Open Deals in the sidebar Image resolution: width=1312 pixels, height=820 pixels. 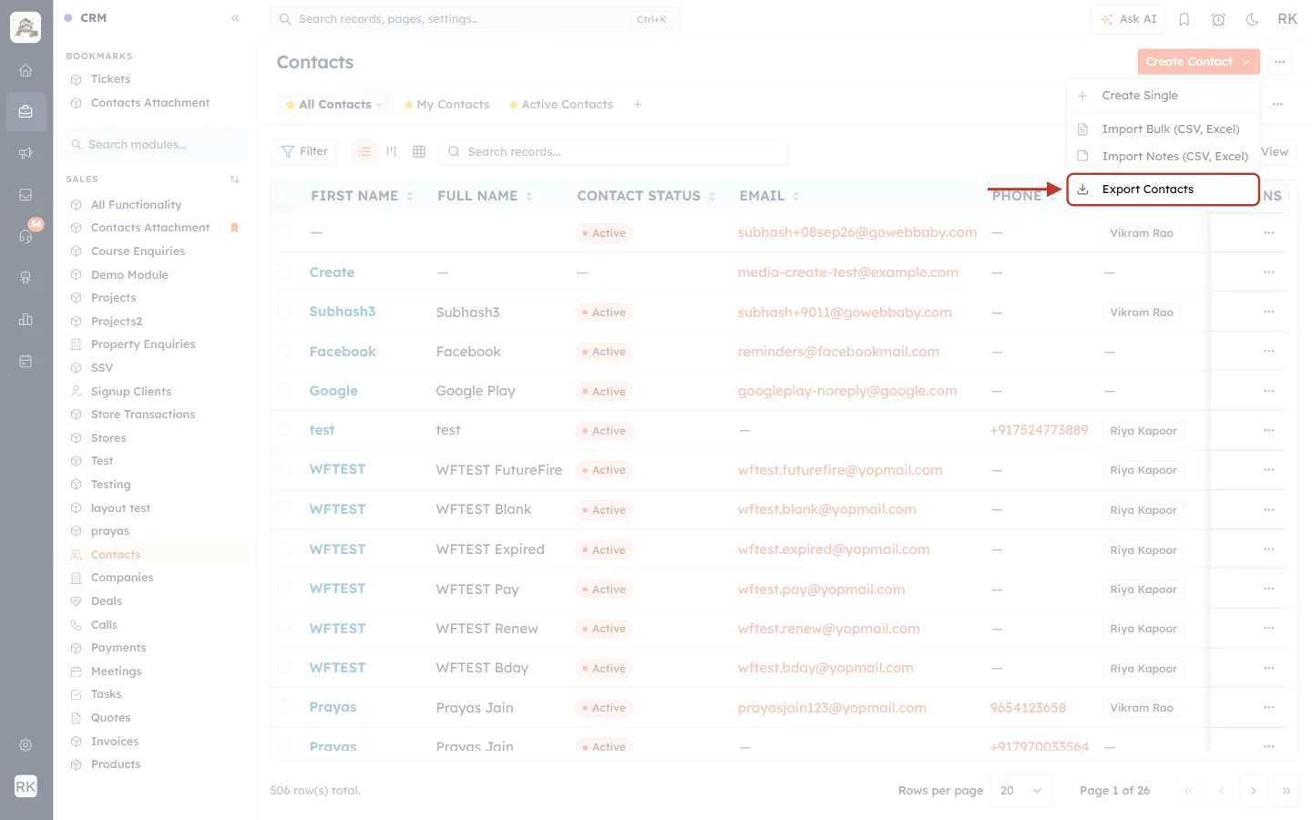(107, 601)
